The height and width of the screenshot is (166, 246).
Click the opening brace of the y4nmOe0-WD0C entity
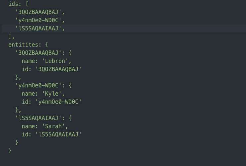coord(70,86)
